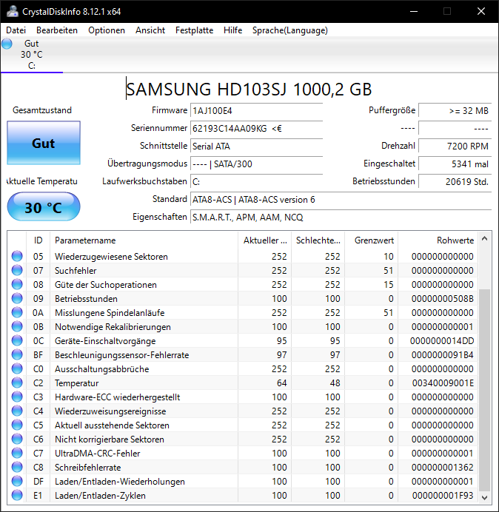The width and height of the screenshot is (499, 512).
Task: Click the status orb for Schreibfehlerrate
Action: [x=17, y=467]
